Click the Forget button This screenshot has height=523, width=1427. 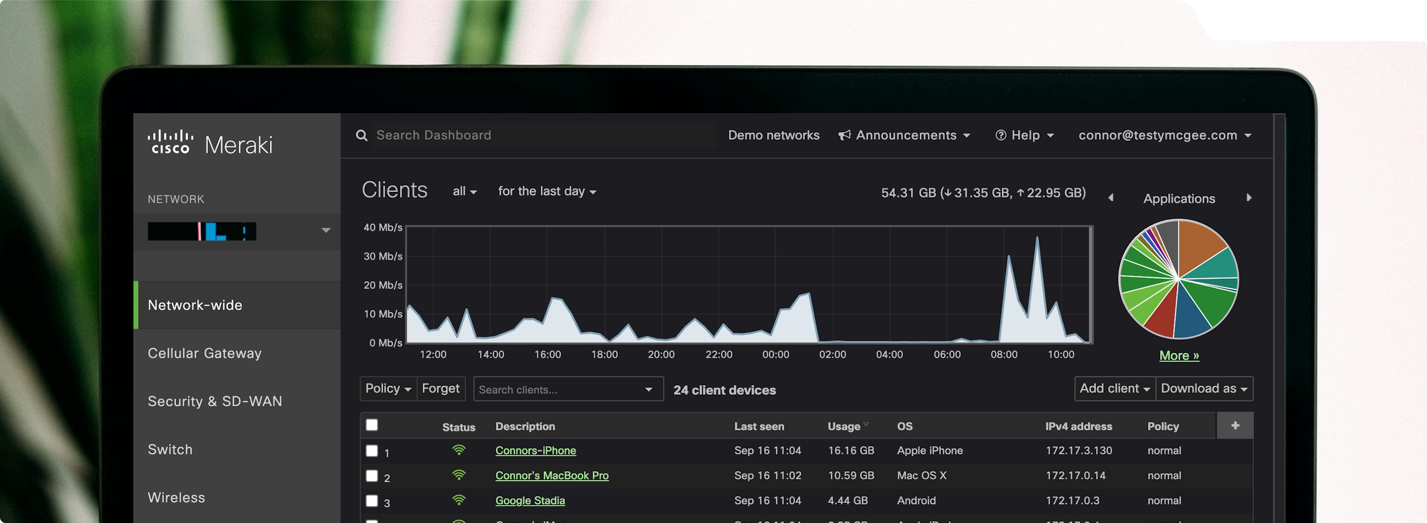440,389
